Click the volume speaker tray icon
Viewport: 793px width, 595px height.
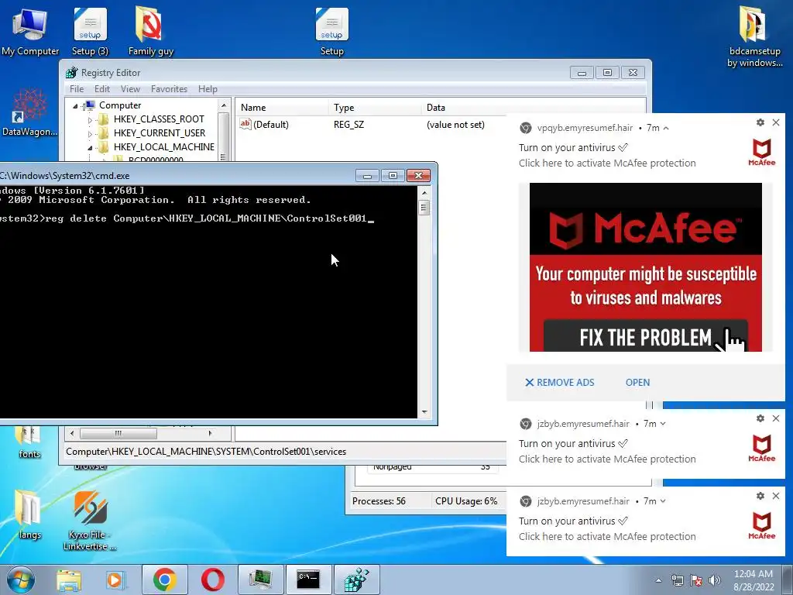pyautogui.click(x=714, y=580)
